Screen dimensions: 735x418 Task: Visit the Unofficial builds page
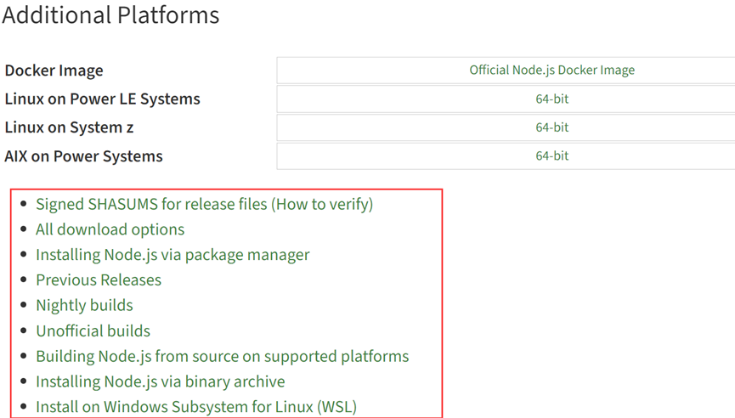93,330
